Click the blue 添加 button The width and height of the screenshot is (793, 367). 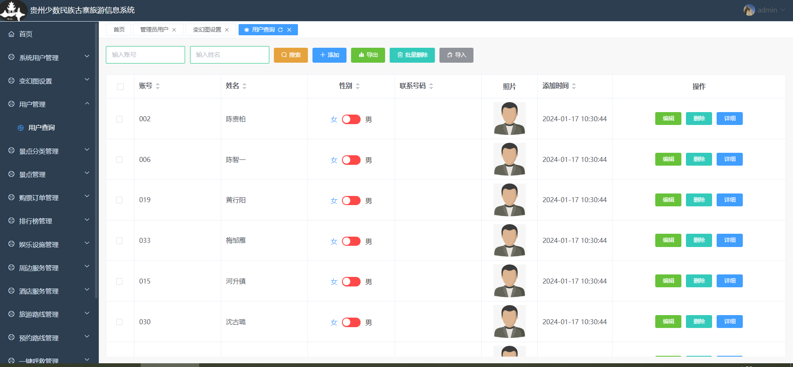pyautogui.click(x=329, y=55)
